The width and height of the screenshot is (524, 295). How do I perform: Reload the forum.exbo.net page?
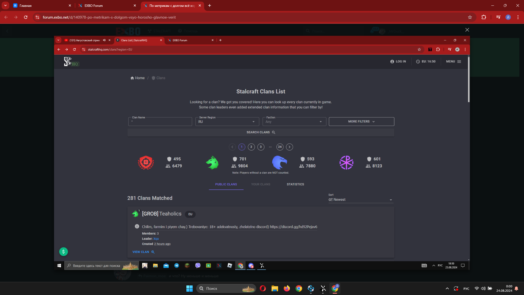click(x=26, y=17)
